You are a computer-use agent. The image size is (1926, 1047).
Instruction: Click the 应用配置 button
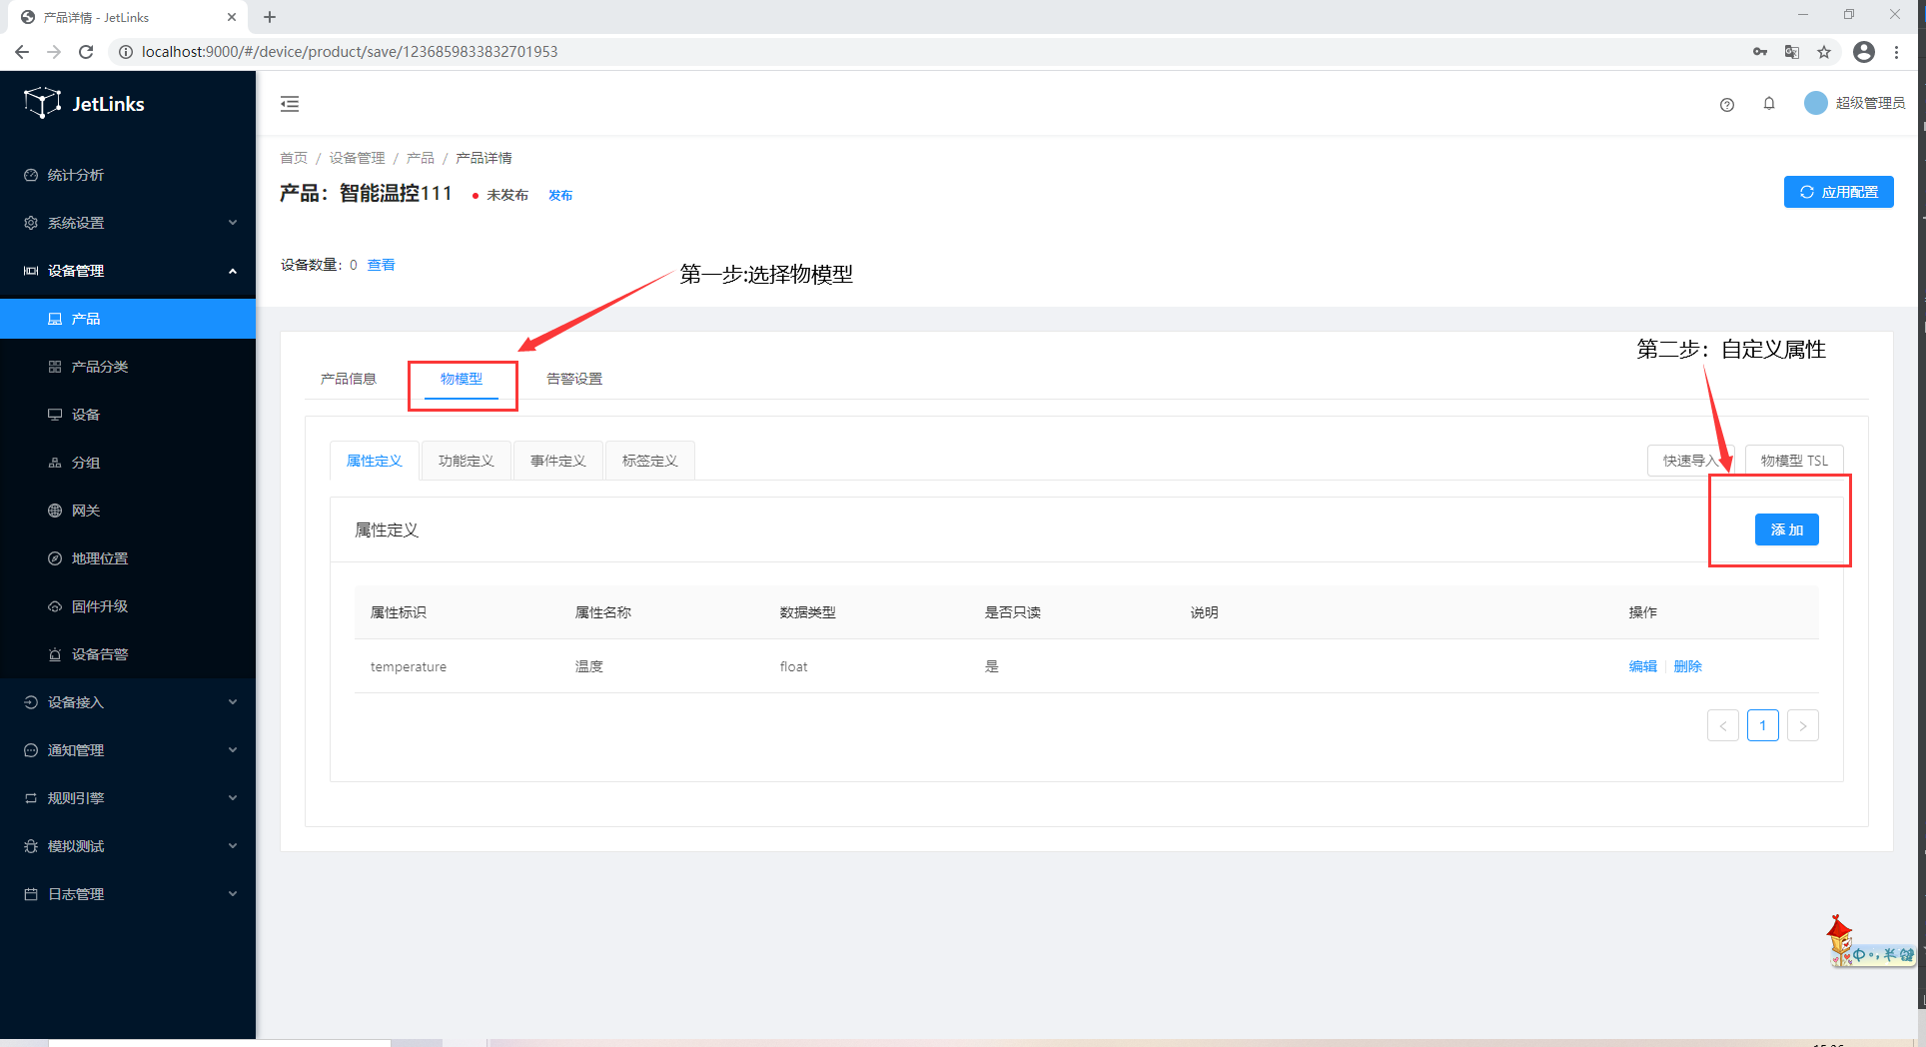[x=1838, y=191]
